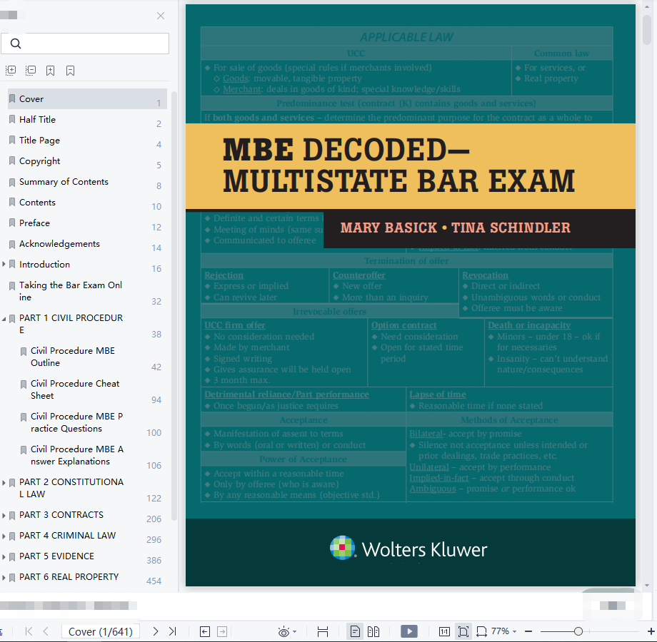Click the rotate page icon
657x642 pixels.
click(x=481, y=631)
